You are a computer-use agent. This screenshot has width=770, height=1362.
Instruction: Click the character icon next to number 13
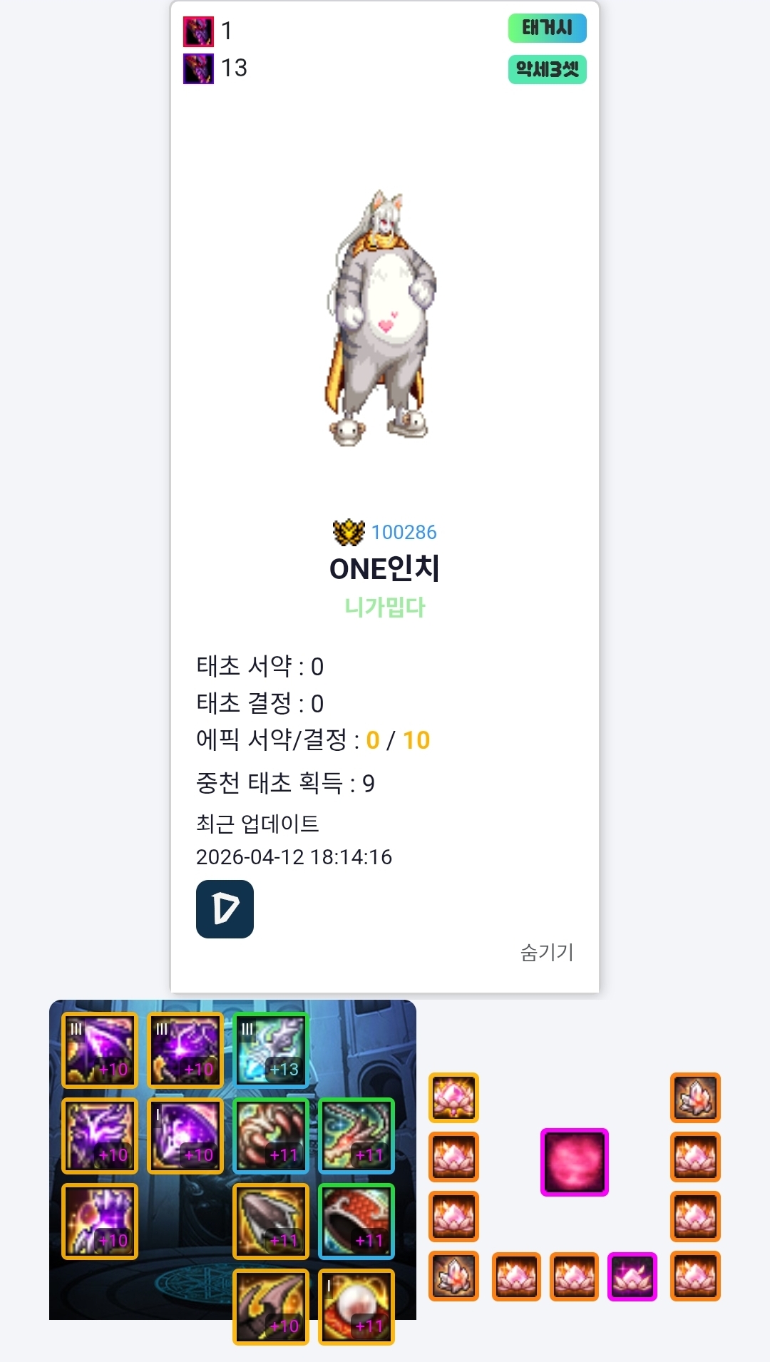(198, 68)
